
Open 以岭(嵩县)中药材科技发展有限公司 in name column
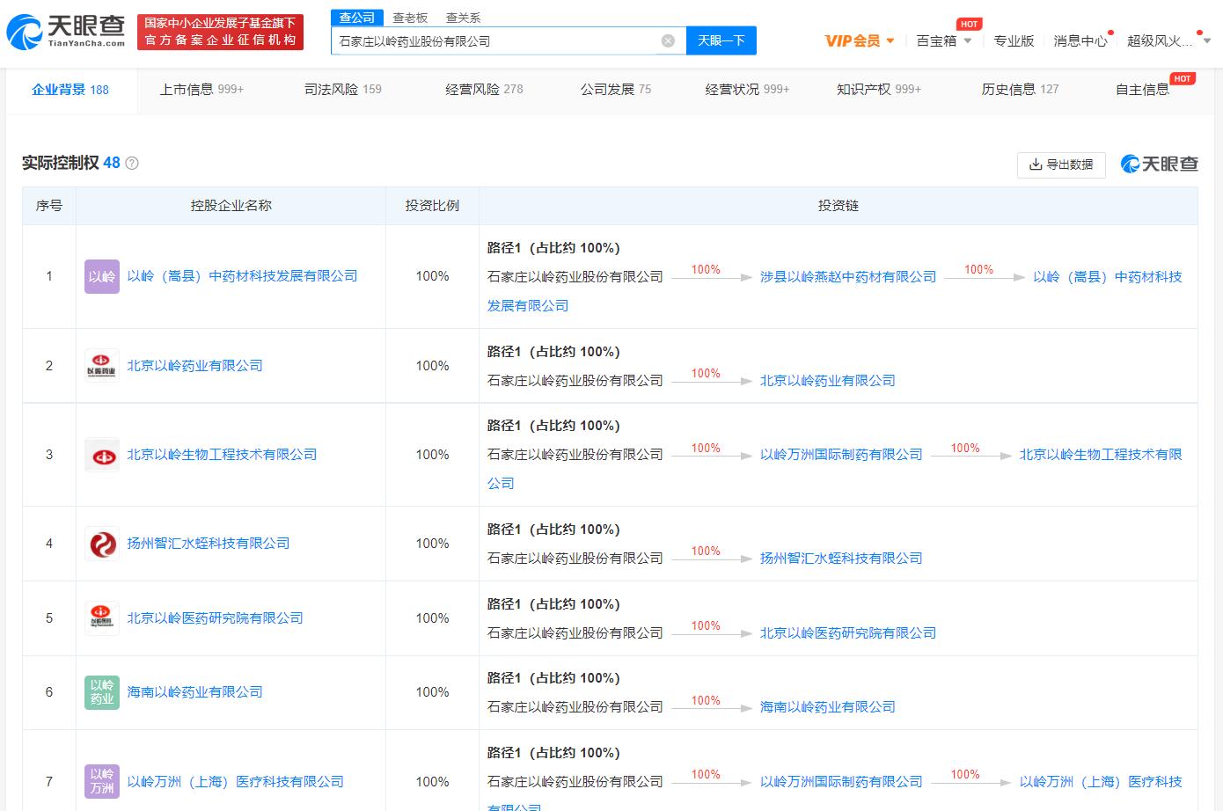[x=242, y=276]
